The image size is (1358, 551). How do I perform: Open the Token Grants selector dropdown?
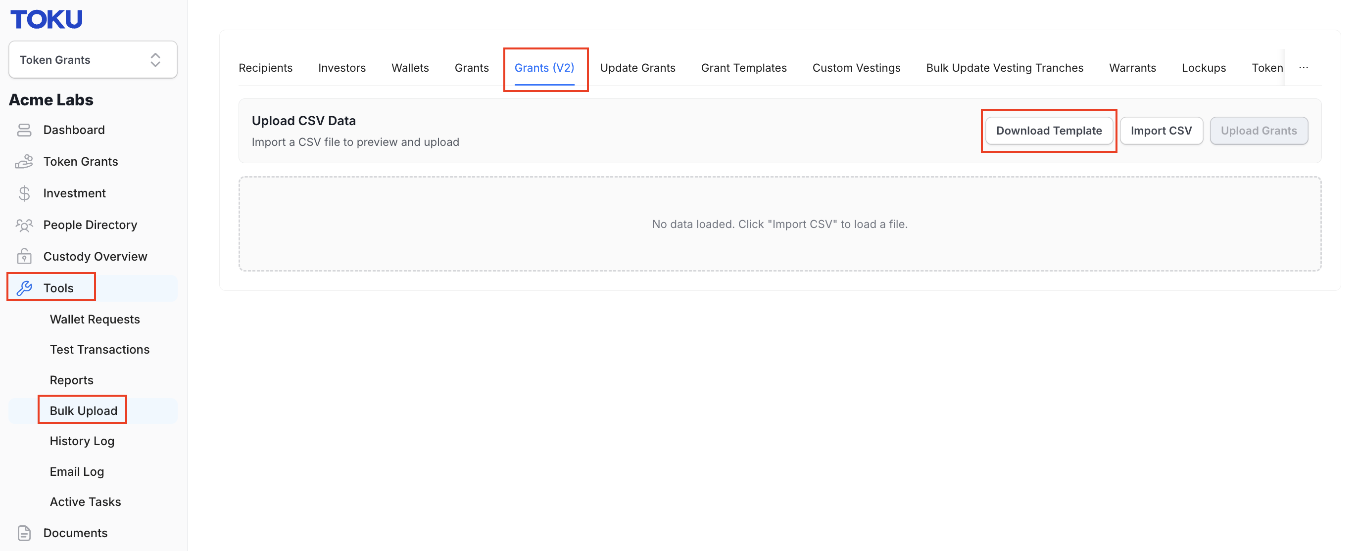(93, 59)
